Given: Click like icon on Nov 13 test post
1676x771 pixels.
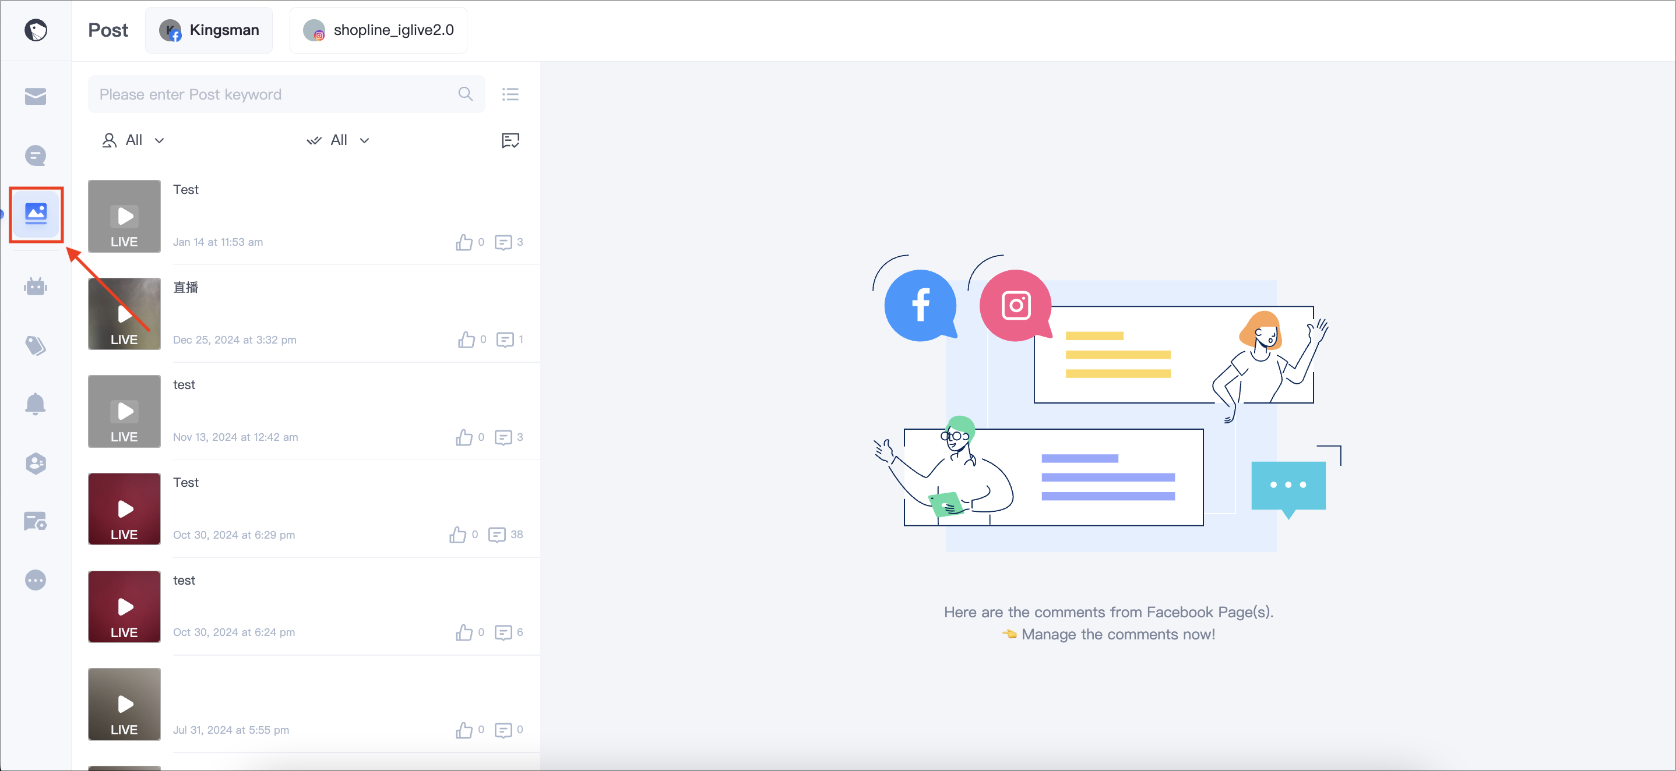Looking at the screenshot, I should tap(464, 437).
